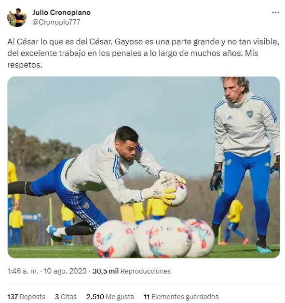Click the soccer balls in the foreground
Screen dimensions: 285x303
click(154, 238)
